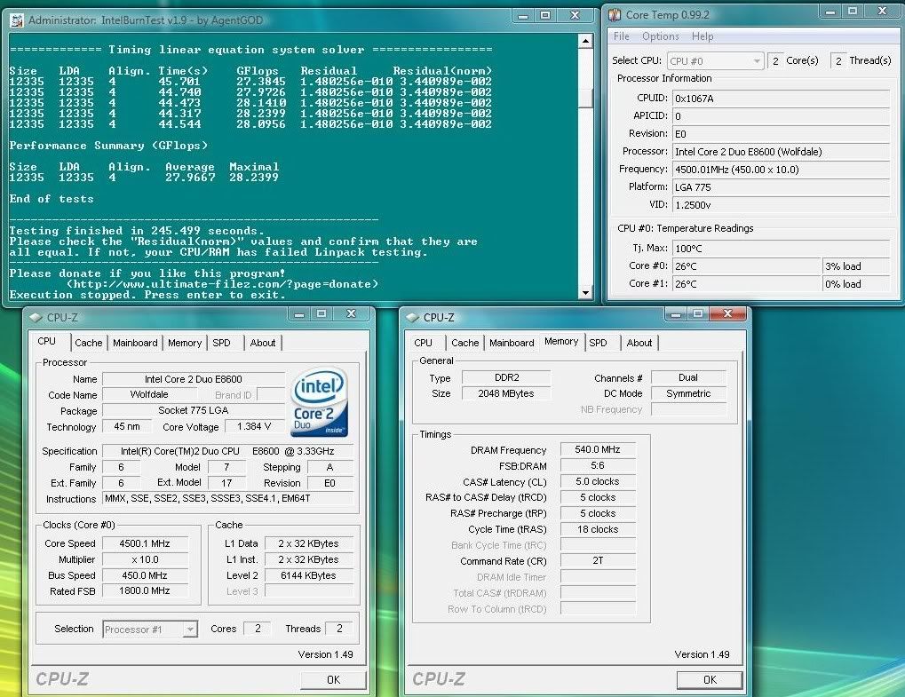
Task: Switch to Cache tab in right CPU-Z
Action: [465, 343]
